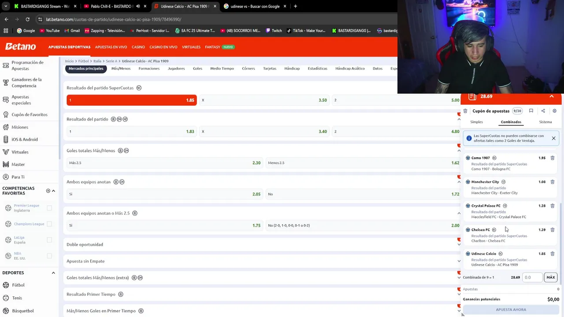Viewport: 564px width, 317px height.
Task: Delete the Como 1907 selection from coupon
Action: coord(552,158)
